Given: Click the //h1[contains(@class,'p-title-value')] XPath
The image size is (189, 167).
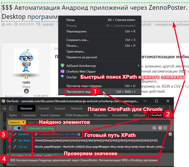Looking at the screenshot, I should [57, 134].
